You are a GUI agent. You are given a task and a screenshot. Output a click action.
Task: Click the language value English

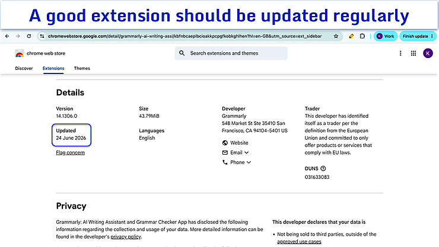[x=147, y=138]
